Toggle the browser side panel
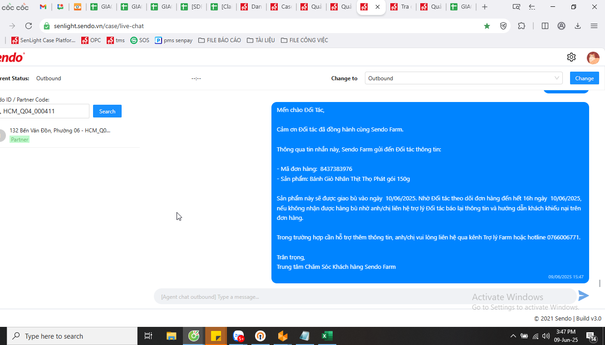 tap(545, 26)
